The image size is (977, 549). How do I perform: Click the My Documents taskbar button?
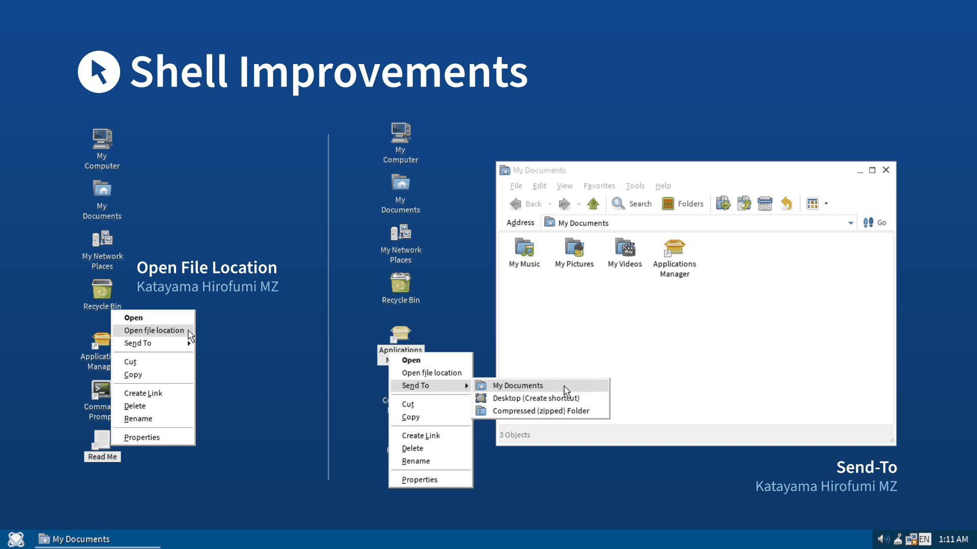(80, 539)
